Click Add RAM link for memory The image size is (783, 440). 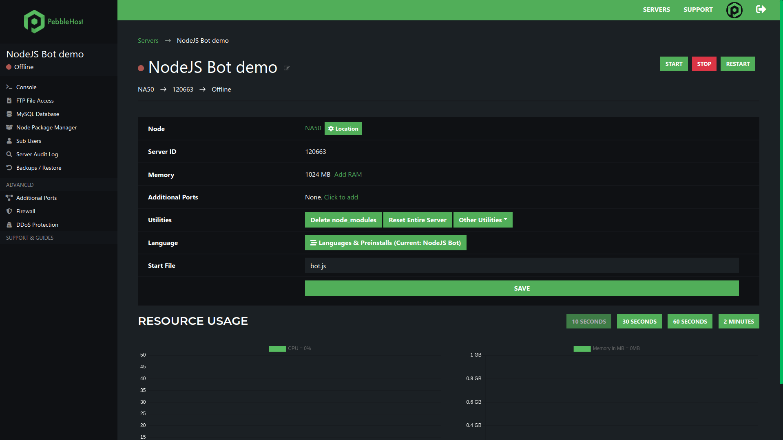pyautogui.click(x=347, y=174)
